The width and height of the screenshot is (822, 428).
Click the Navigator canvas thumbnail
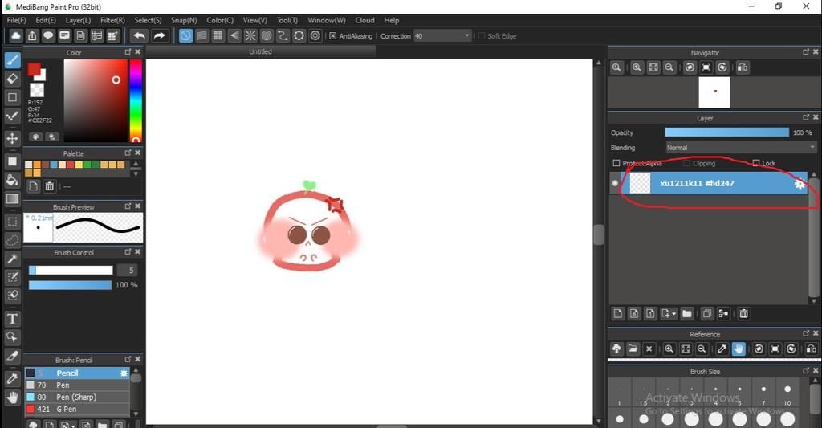(714, 92)
